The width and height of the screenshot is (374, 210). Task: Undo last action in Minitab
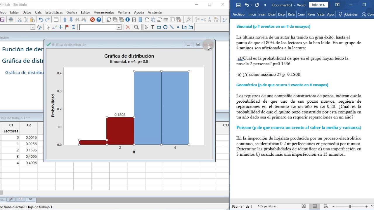[x=41, y=20]
